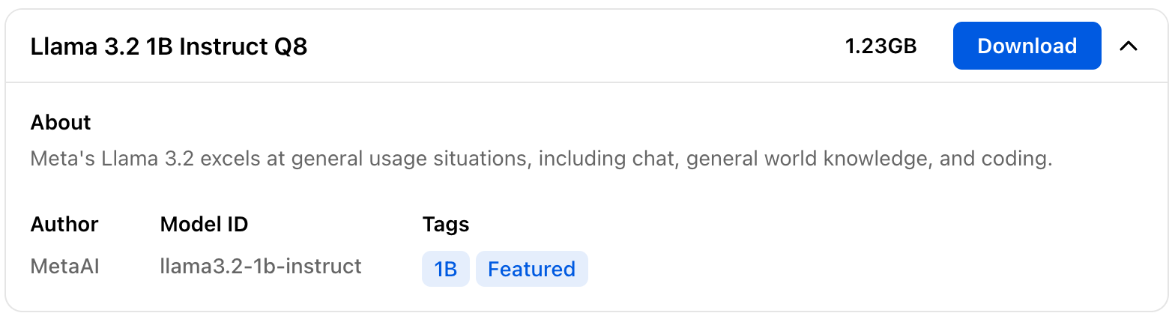Click the MetaAI author name
1175x319 pixels.
coord(65,266)
